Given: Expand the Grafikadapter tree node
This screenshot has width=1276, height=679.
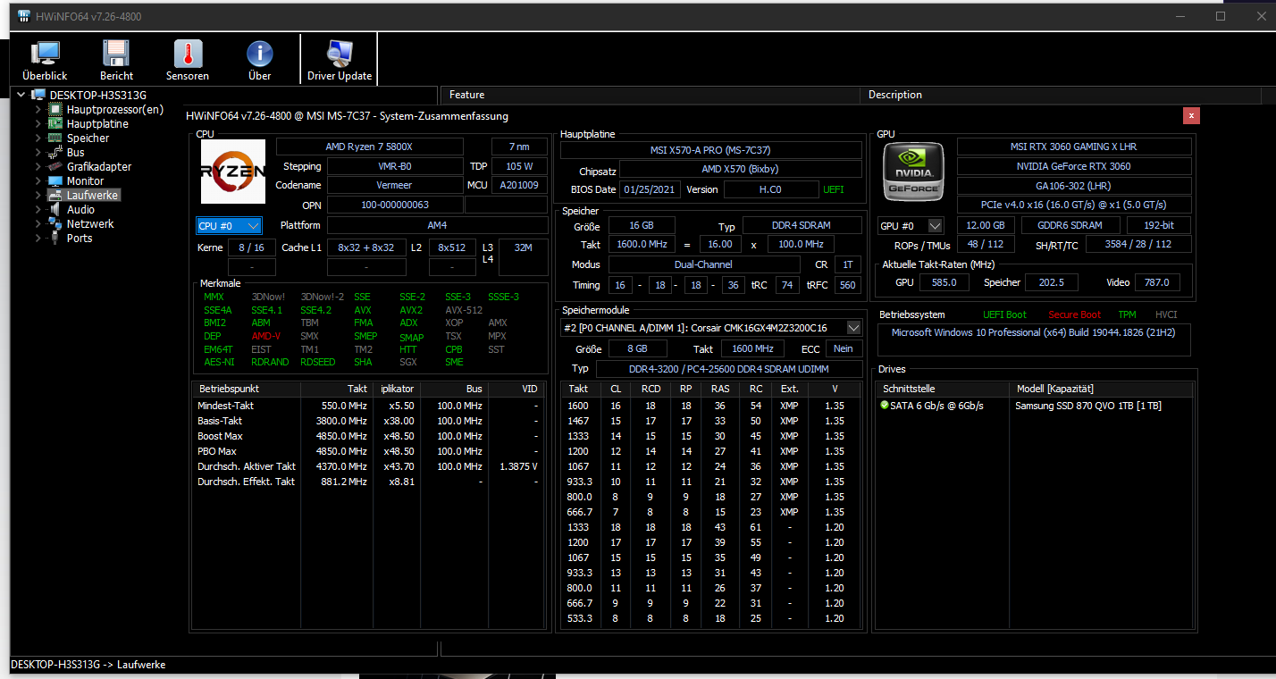Looking at the screenshot, I should [38, 166].
